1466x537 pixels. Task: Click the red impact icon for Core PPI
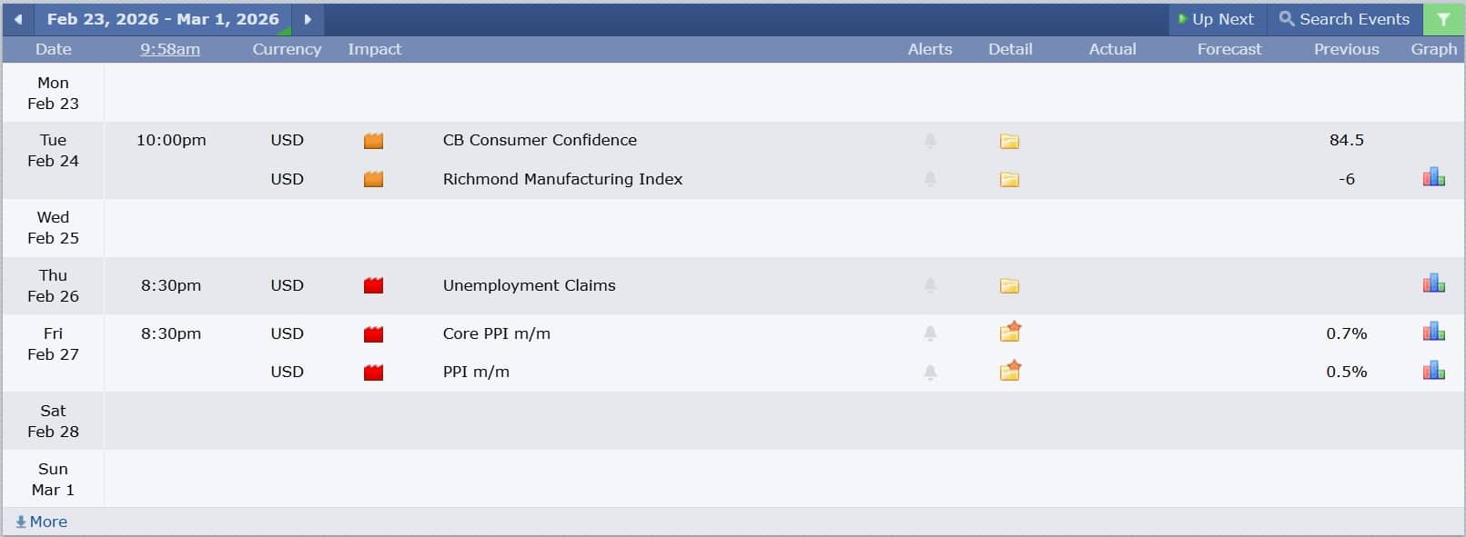tap(373, 334)
